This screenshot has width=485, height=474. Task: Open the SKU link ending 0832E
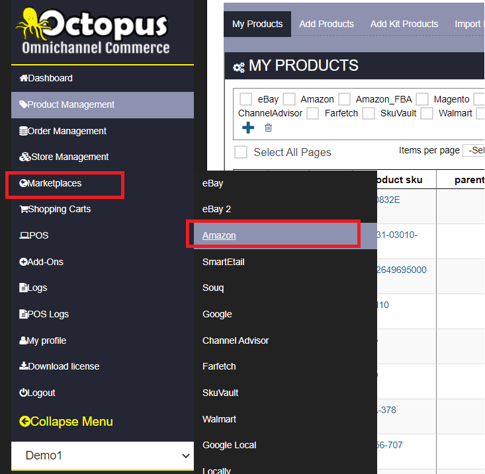pos(388,200)
